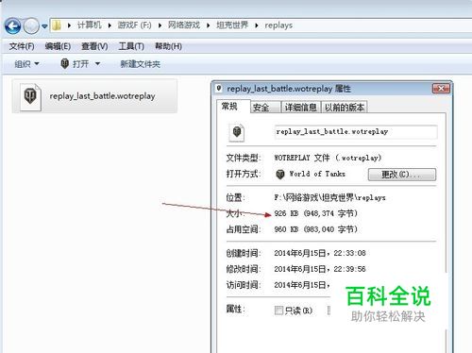Select replays breadcrumb segment
The height and width of the screenshot is (353, 472).
tap(278, 25)
